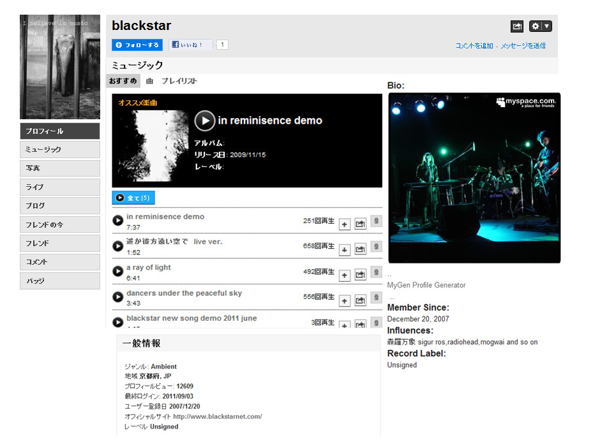Play all 5 songs with 全て button

point(133,198)
